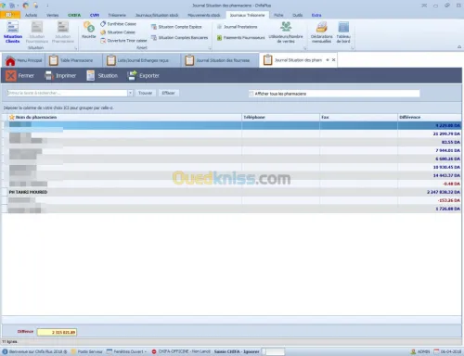Select the row with 2 247 838.32 DA
Viewport: 464px width, 356px height.
point(231,192)
